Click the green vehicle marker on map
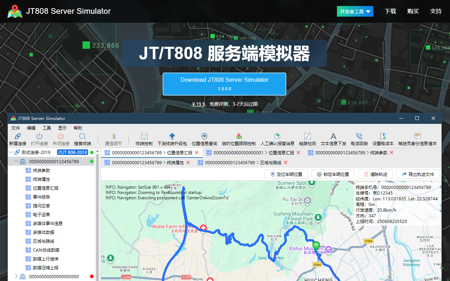450x281 pixels. [x=316, y=245]
